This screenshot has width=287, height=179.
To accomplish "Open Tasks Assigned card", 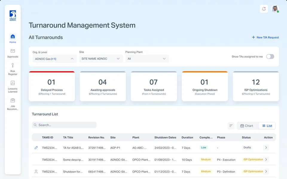I will tap(154, 86).
